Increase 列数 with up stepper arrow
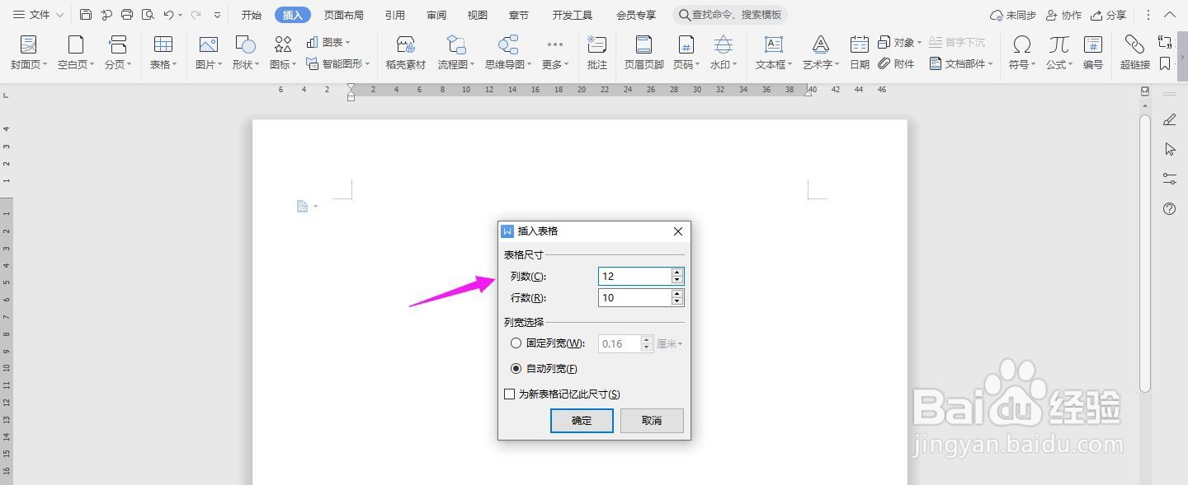This screenshot has height=485, width=1188. pos(677,272)
